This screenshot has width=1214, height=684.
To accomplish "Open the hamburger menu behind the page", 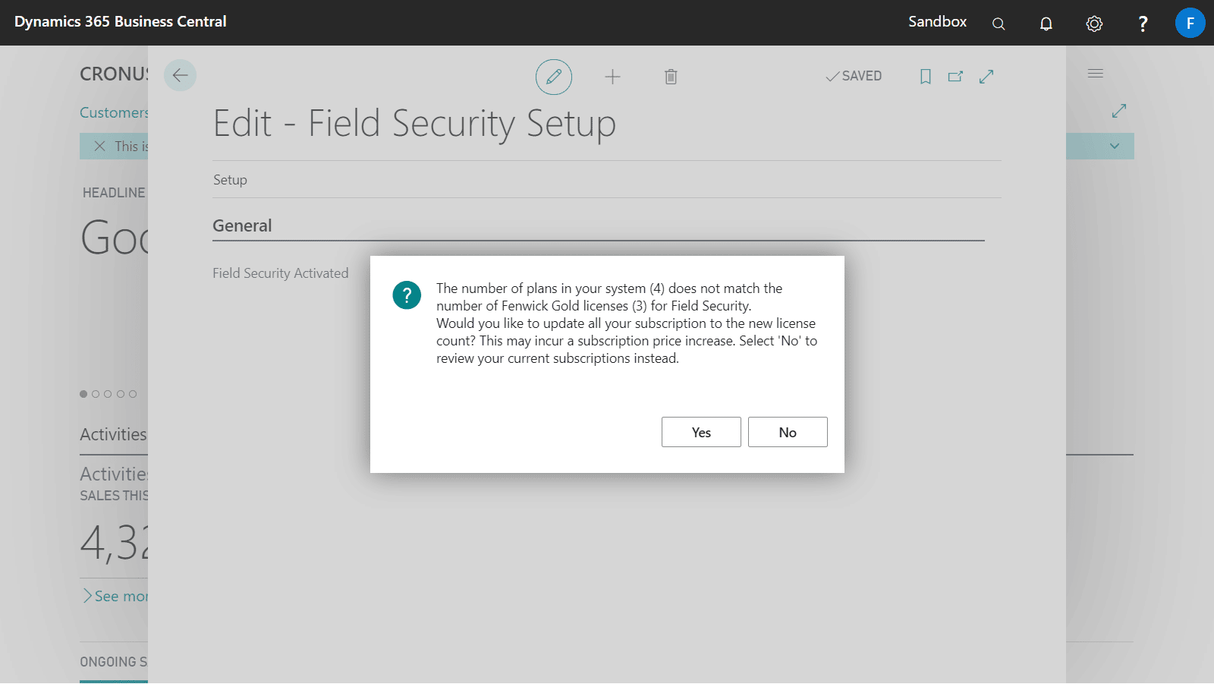I will click(1096, 74).
